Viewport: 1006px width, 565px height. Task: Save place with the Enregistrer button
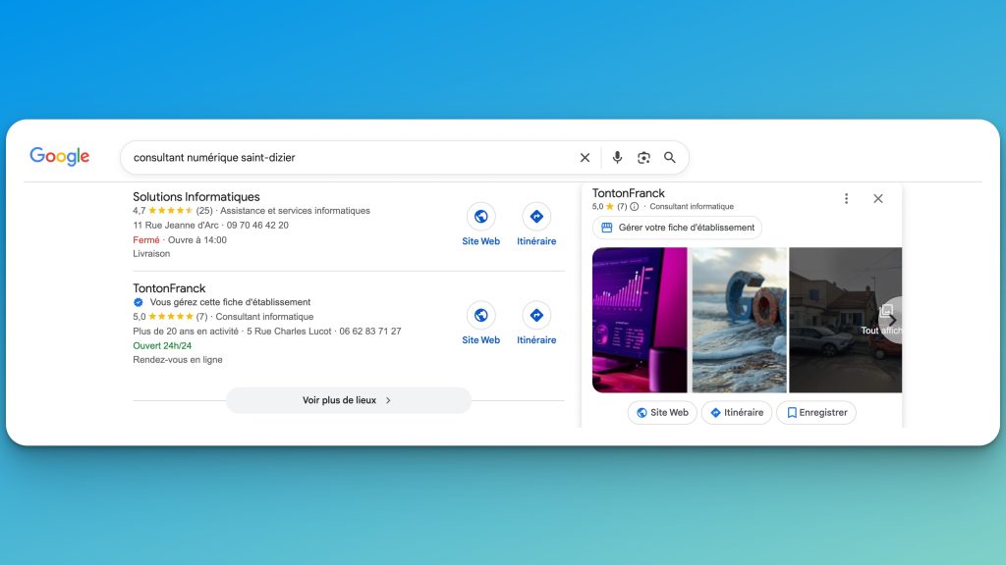pos(816,413)
